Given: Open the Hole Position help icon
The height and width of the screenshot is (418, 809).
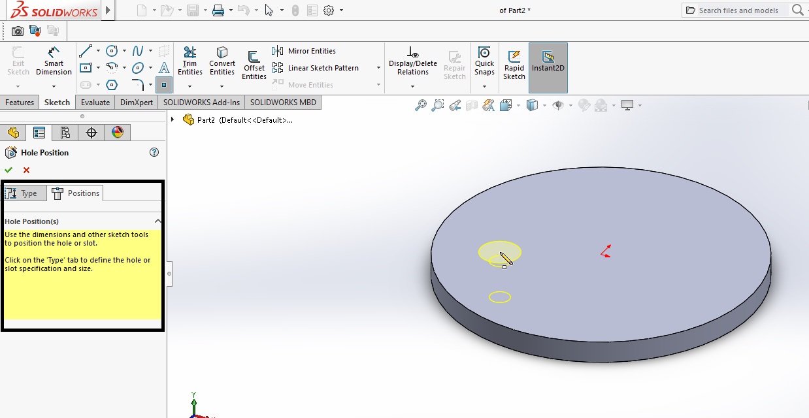Looking at the screenshot, I should 154,152.
